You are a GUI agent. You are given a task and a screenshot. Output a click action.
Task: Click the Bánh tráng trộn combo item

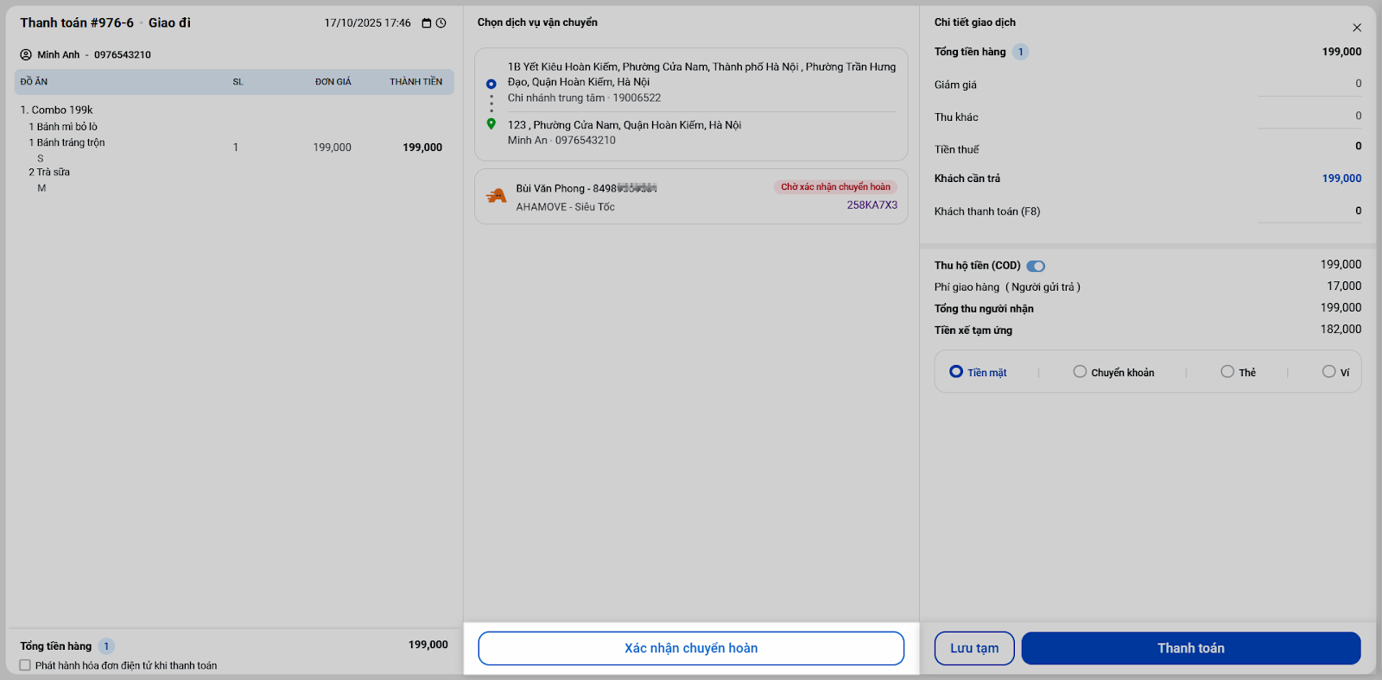point(67,142)
